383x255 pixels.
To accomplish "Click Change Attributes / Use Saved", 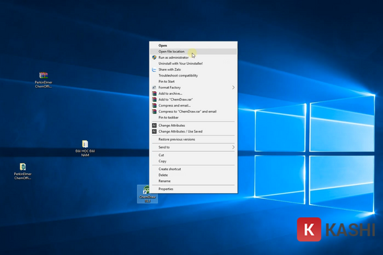I will pos(182,131).
